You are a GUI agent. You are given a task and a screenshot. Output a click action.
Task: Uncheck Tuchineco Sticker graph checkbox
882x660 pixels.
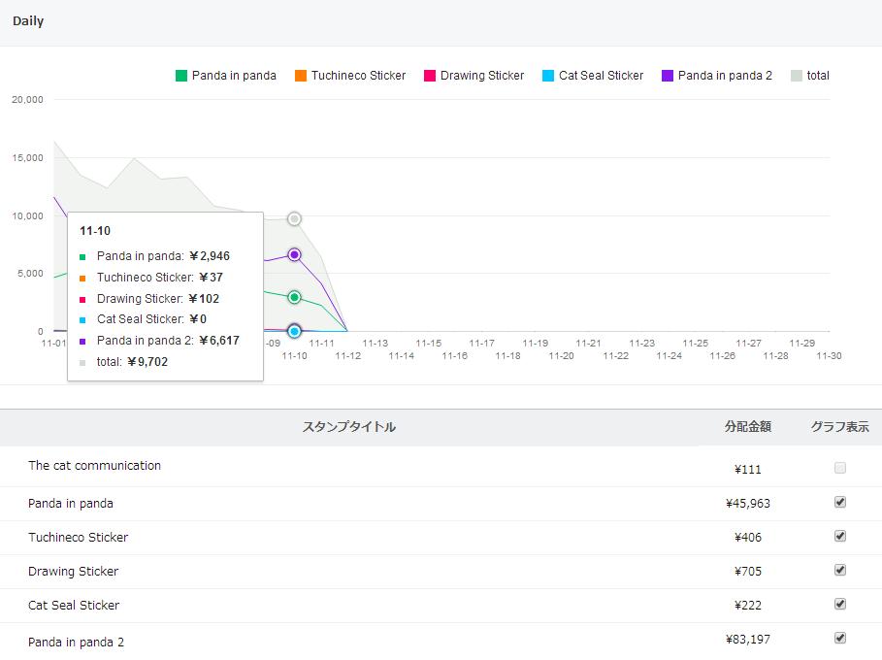click(x=840, y=536)
